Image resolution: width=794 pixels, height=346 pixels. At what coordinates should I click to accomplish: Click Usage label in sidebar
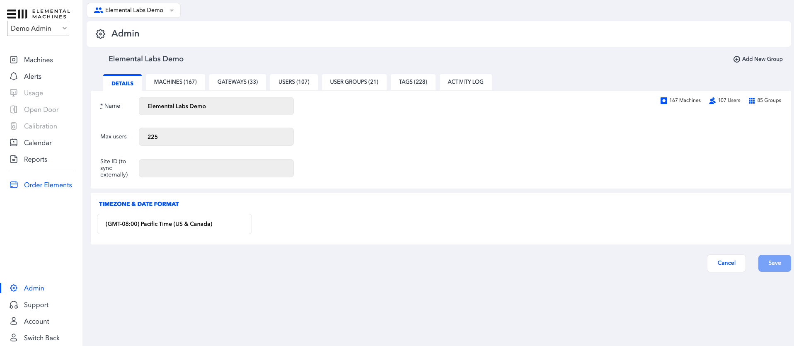(34, 93)
